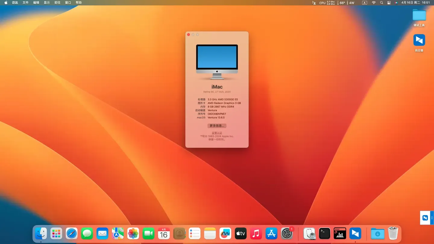The height and width of the screenshot is (244, 434).
Task: Open Spotlight search from the menu bar
Action: click(381, 2)
